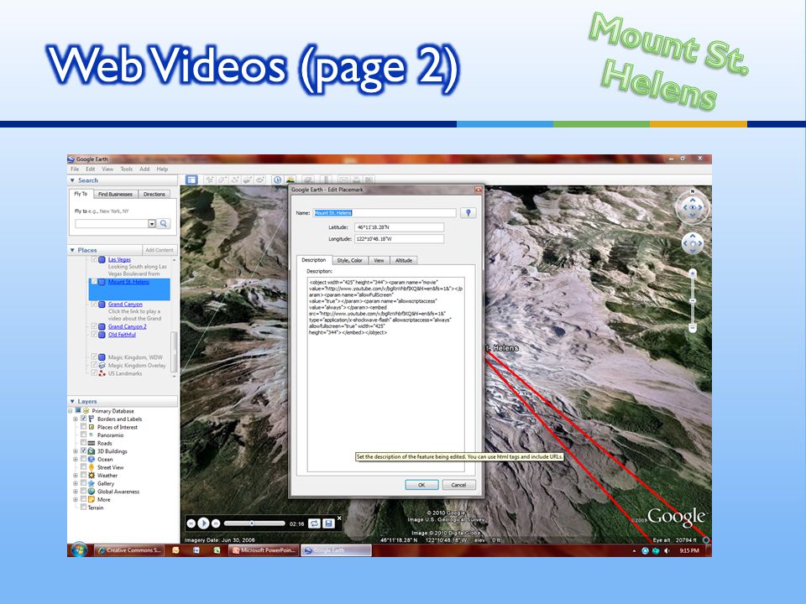Click the planets switcher toolbar icon

308,180
